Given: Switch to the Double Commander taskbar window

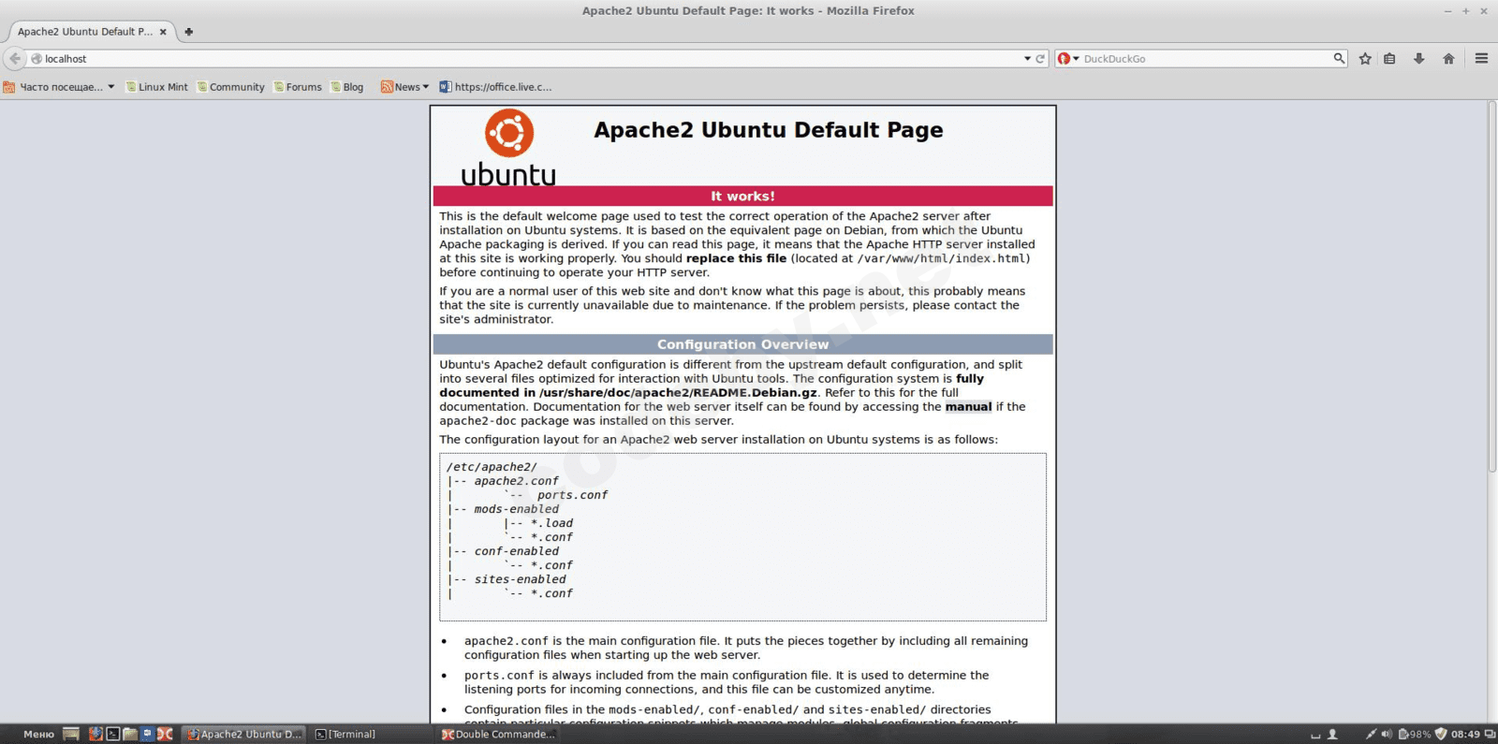Looking at the screenshot, I should tap(499, 735).
